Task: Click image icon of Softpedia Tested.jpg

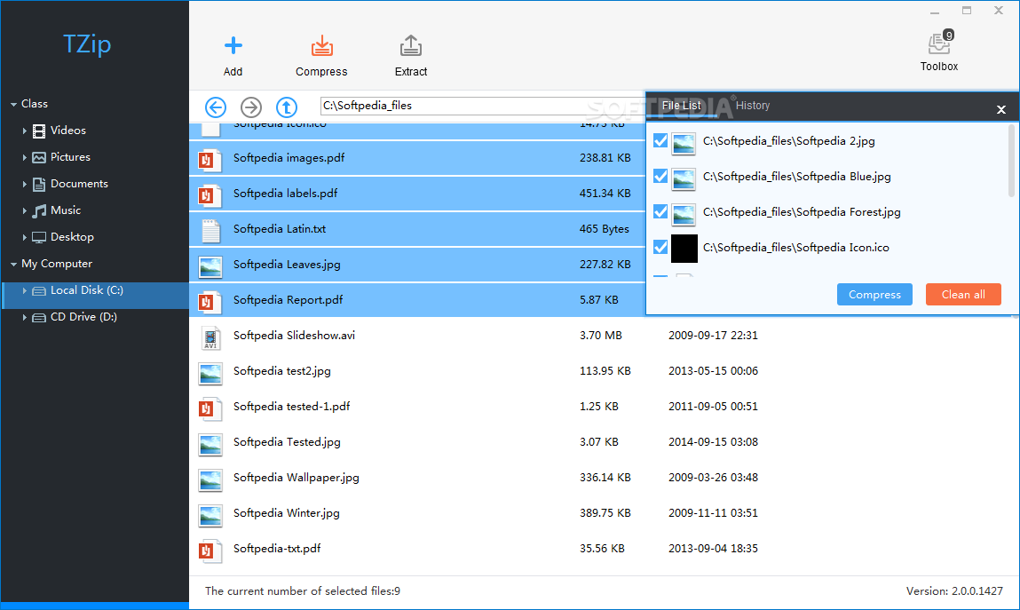Action: point(210,444)
